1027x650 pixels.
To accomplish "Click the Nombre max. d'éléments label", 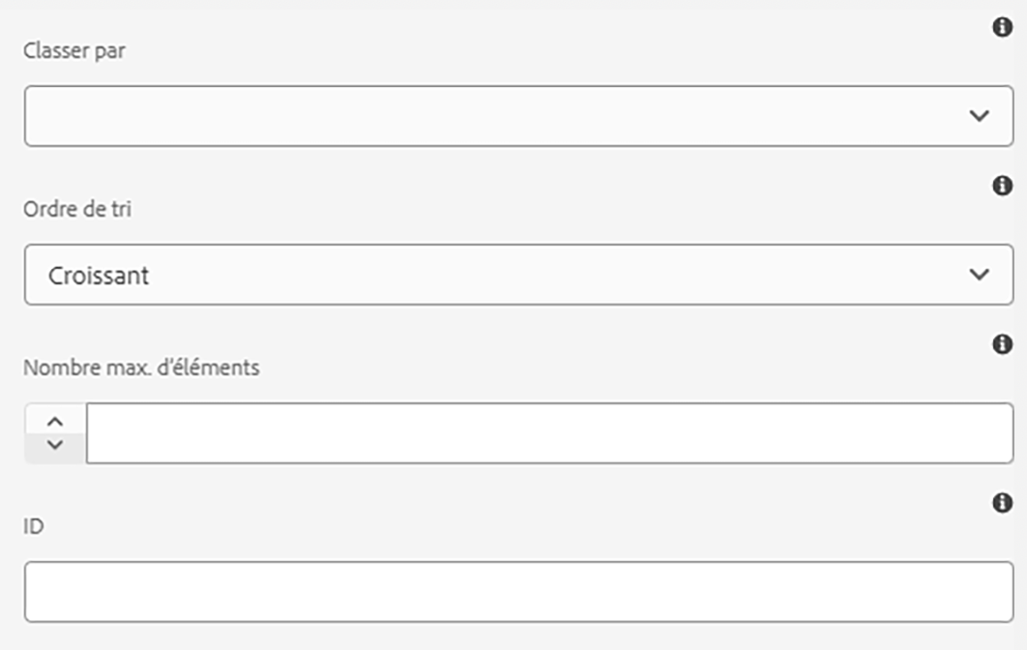I will click(141, 368).
